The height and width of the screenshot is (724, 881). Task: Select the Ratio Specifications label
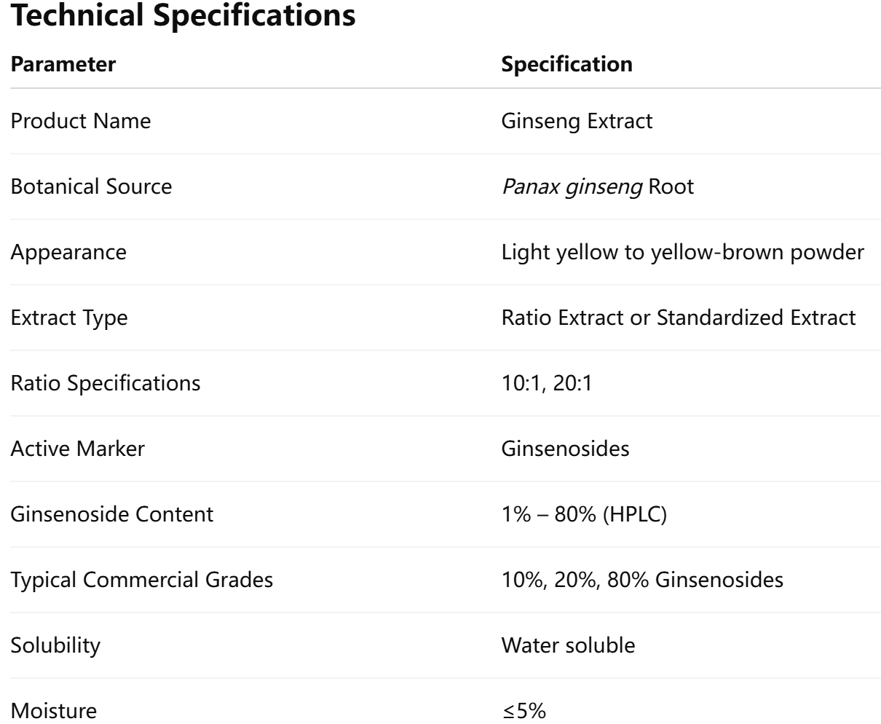coord(106,383)
